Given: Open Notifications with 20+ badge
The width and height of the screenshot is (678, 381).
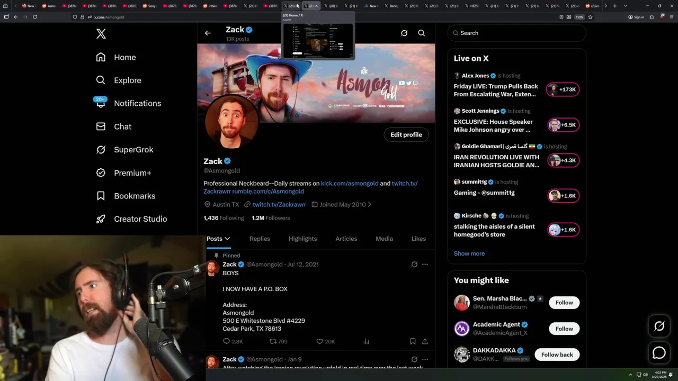Looking at the screenshot, I should pyautogui.click(x=128, y=103).
